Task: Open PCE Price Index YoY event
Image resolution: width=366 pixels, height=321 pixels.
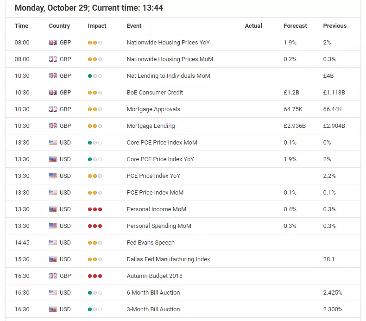Action: pyautogui.click(x=153, y=176)
